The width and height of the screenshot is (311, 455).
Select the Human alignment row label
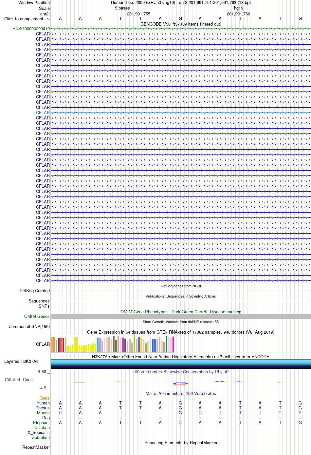tap(43, 403)
